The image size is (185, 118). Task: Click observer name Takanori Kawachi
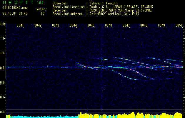(x=104, y=3)
